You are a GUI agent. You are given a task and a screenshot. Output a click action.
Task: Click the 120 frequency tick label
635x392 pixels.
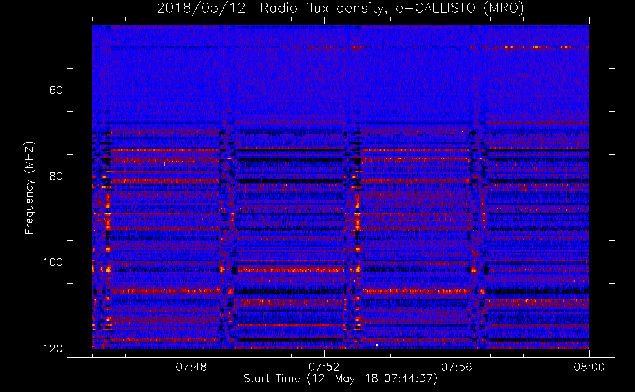(x=53, y=348)
